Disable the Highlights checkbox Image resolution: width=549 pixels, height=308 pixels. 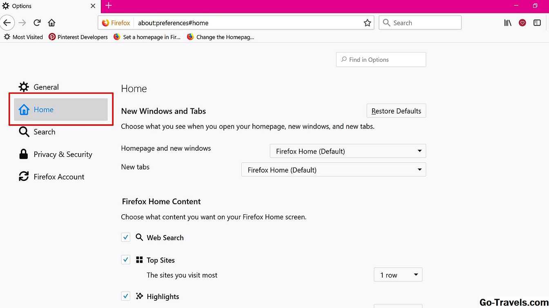[x=125, y=296]
